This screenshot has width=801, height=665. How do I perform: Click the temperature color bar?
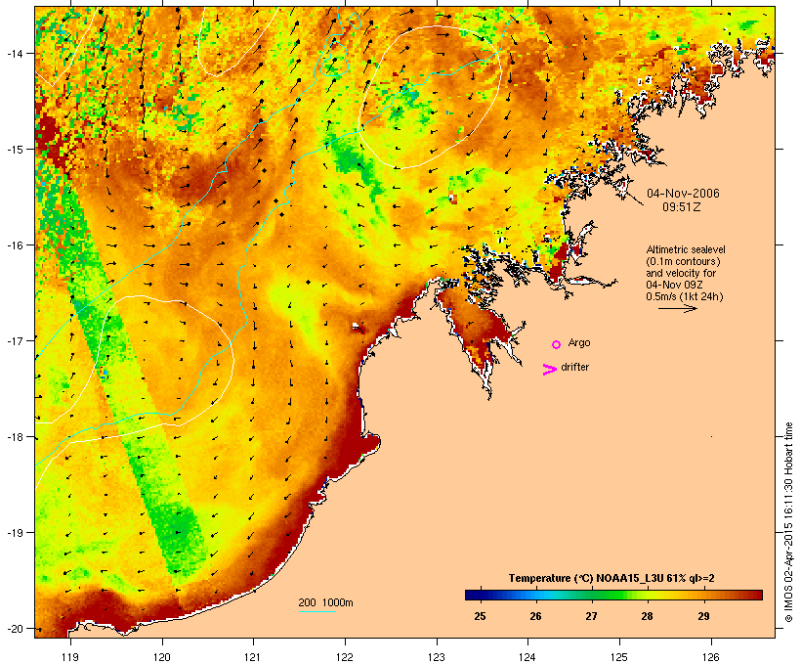(613, 595)
